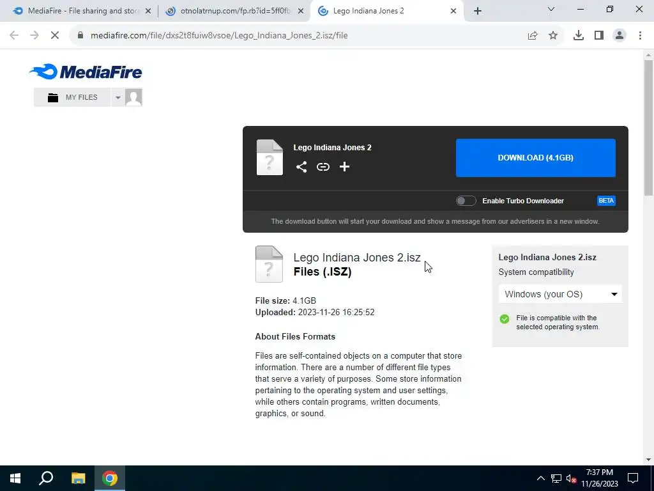The width and height of the screenshot is (654, 491).
Task: Click the share icon under Lego Indiana Jones 2
Action: pyautogui.click(x=301, y=167)
